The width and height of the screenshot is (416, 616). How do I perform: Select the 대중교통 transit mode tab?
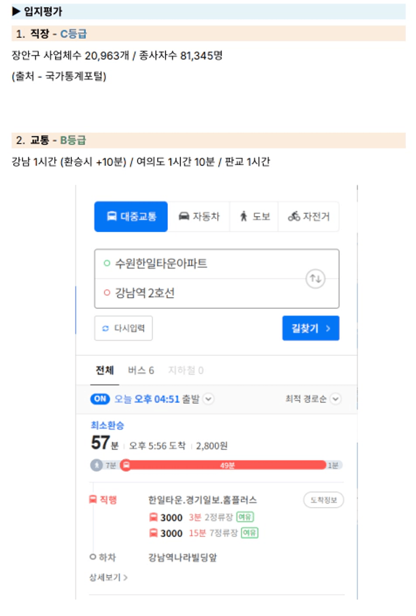[131, 217]
